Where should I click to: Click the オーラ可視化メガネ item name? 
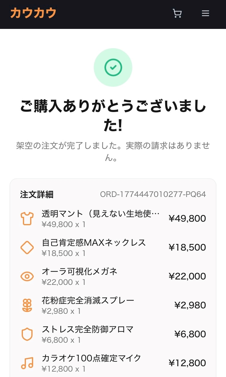[80, 271]
